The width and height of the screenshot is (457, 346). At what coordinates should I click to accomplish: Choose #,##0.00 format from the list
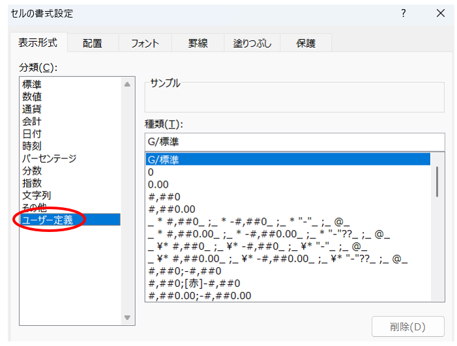(x=169, y=209)
